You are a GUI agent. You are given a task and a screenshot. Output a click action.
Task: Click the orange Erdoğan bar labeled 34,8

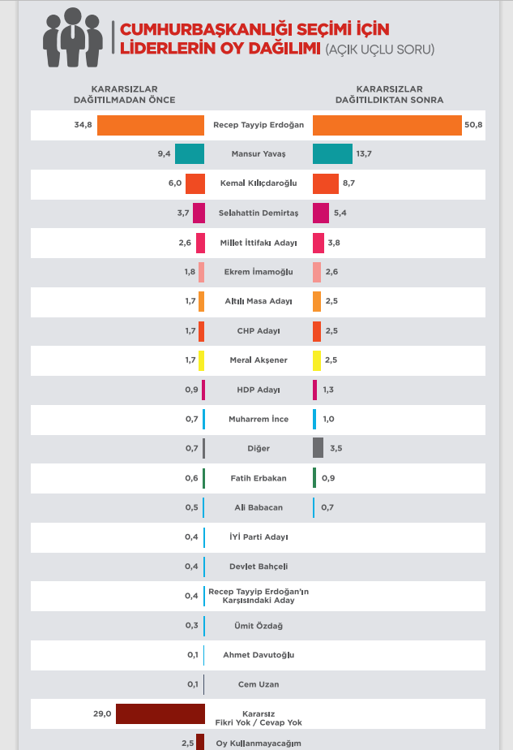(151, 125)
